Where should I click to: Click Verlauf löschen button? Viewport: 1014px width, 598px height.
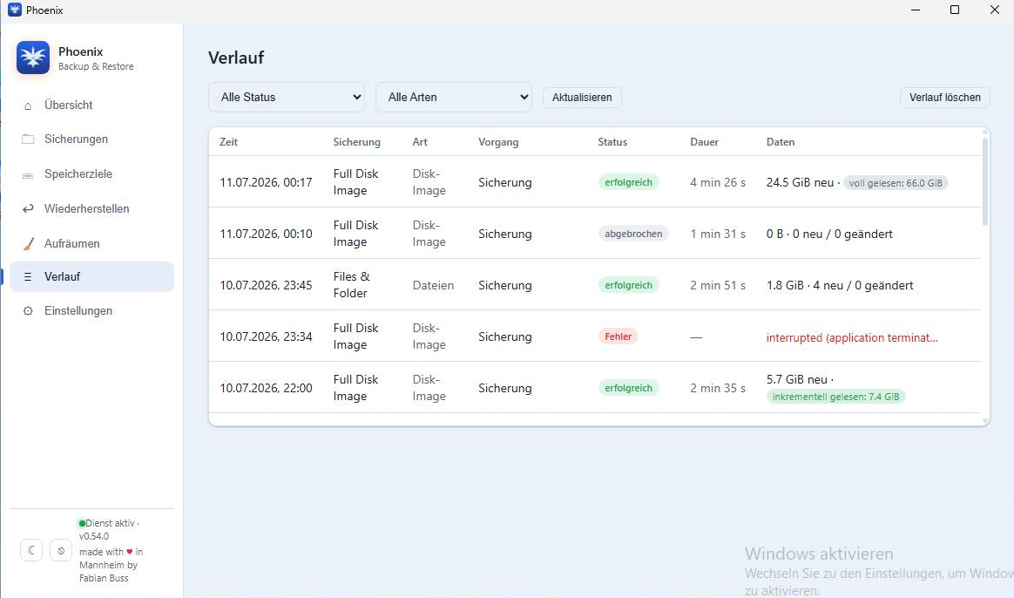point(945,97)
